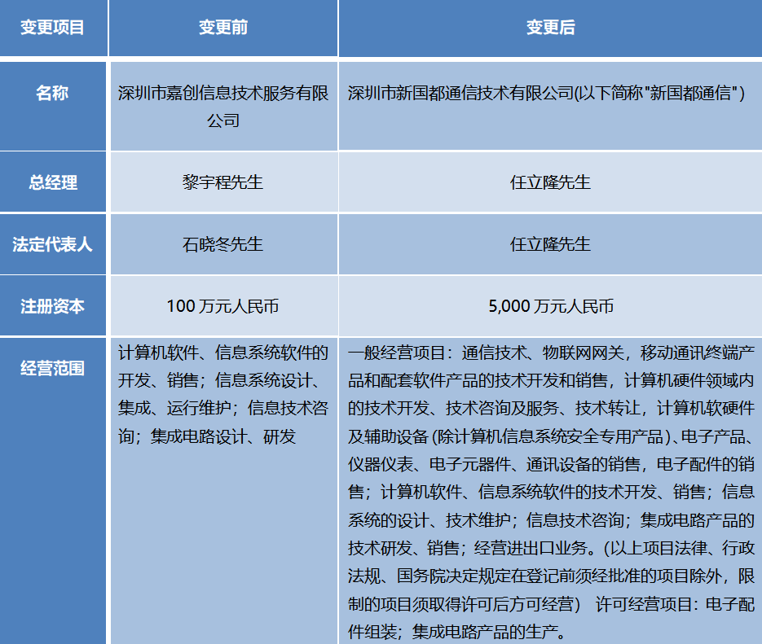Screen dimensions: 762x644
Task: Click the 法定代表人 row label
Action: click(52, 244)
